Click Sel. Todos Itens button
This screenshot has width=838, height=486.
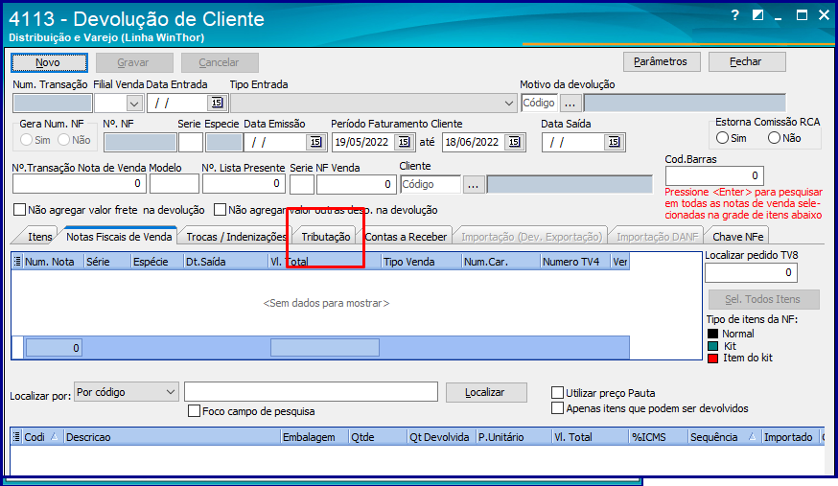[764, 300]
